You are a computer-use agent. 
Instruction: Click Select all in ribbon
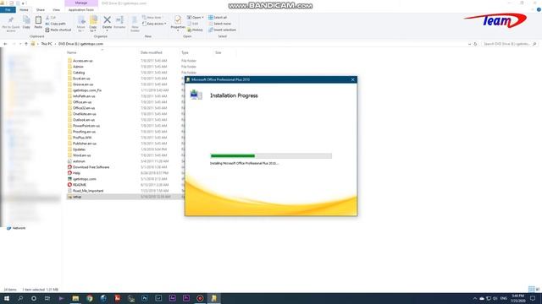tap(218, 18)
